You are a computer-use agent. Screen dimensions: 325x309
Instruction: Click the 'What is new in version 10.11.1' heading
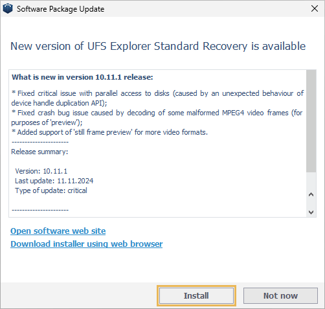coord(82,77)
